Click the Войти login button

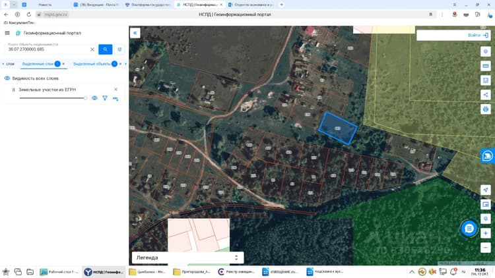pyautogui.click(x=478, y=36)
